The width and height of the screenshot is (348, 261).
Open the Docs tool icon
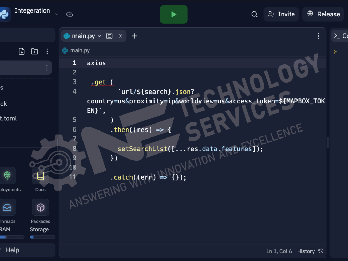tap(40, 175)
